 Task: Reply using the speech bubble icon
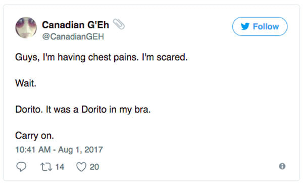tap(21, 167)
